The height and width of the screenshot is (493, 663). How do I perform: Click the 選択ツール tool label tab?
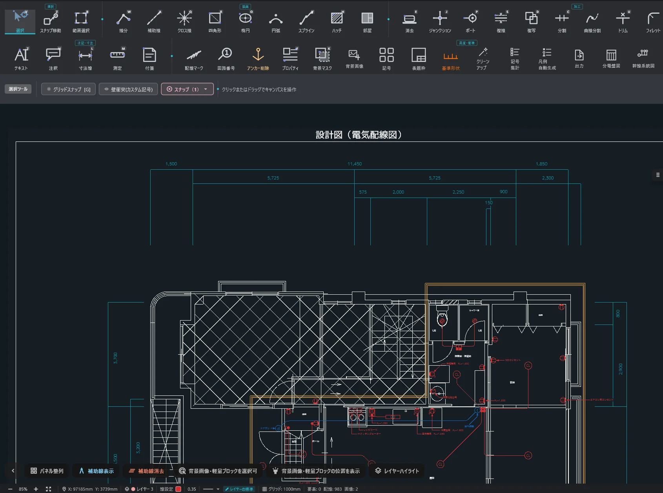point(18,89)
